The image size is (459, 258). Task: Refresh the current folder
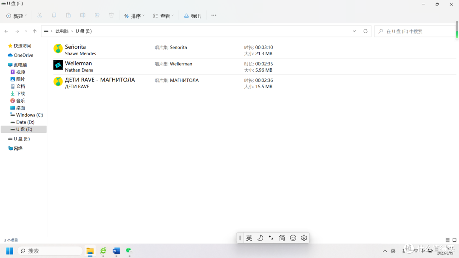pos(365,31)
